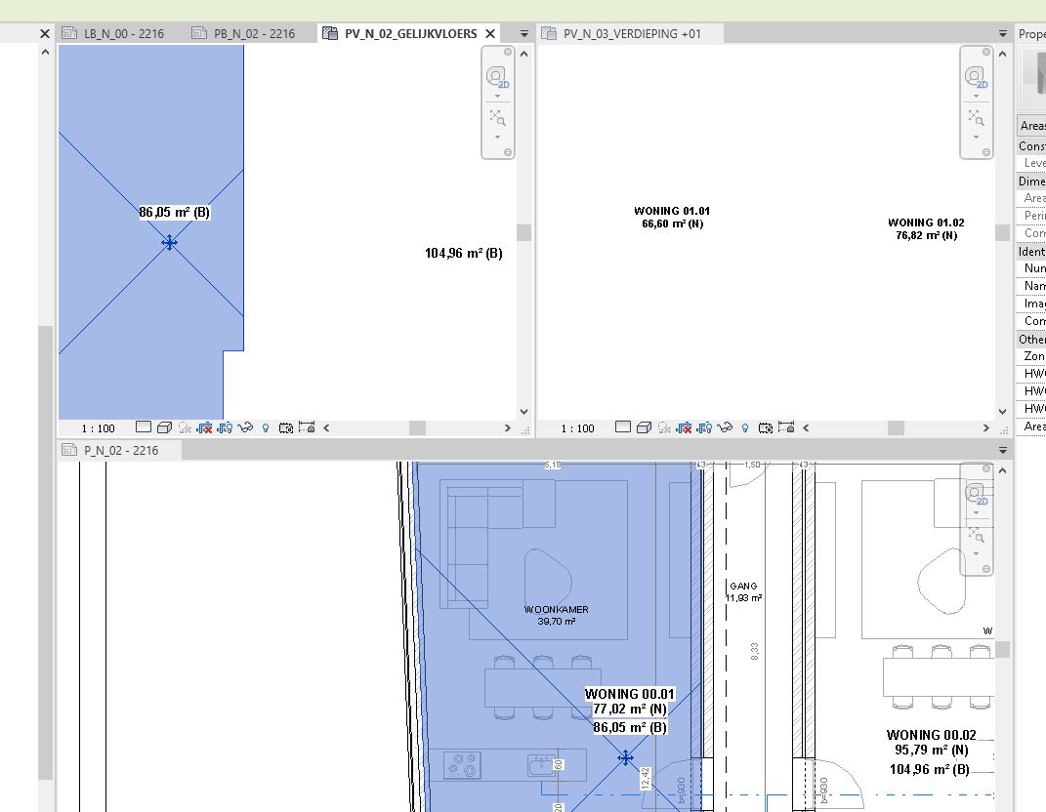
Task: Open 2D Steering Wheel in PV_N_02_GELIJKVLOERS navigation bar
Action: pyautogui.click(x=497, y=77)
